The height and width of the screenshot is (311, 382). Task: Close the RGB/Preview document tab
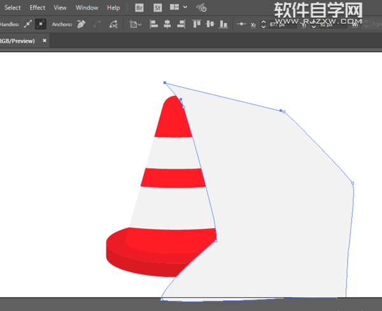45,40
